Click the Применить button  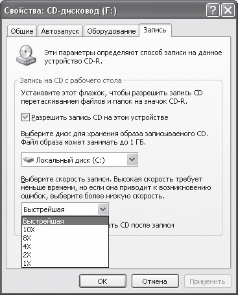coord(208,281)
